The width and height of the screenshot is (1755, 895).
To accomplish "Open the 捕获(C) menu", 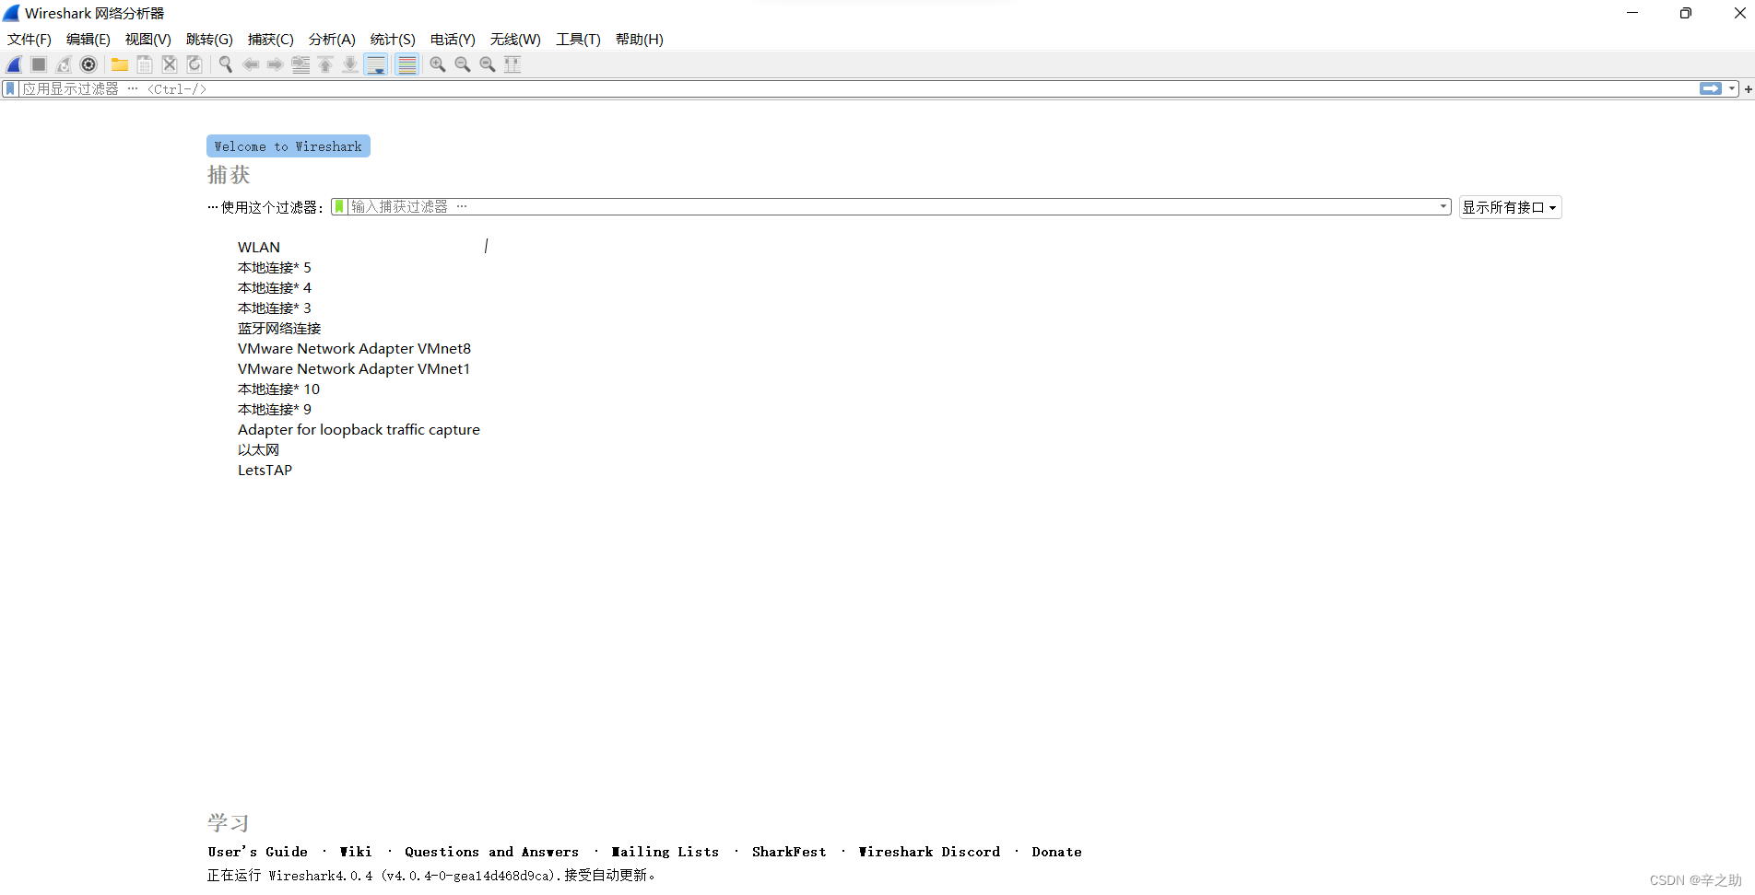I will [271, 40].
